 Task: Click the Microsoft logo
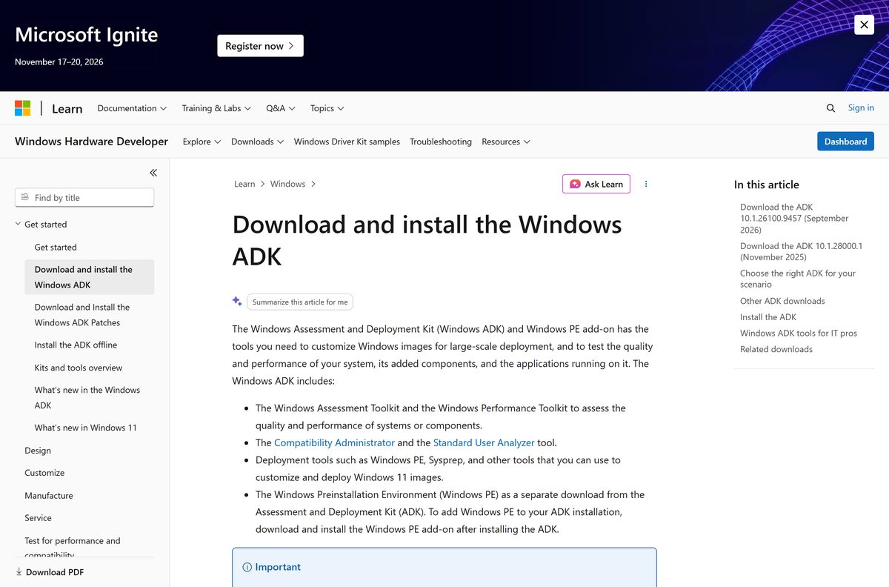(x=23, y=108)
